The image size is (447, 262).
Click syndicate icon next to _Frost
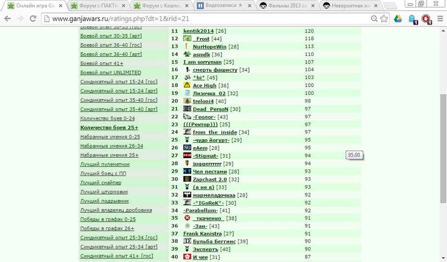(187, 38)
